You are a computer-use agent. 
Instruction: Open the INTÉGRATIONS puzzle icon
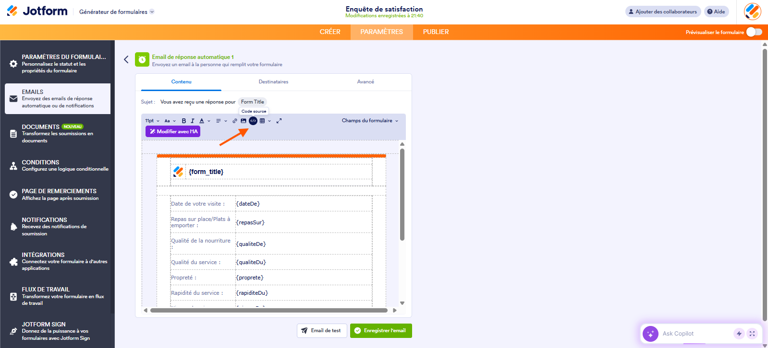pos(13,262)
